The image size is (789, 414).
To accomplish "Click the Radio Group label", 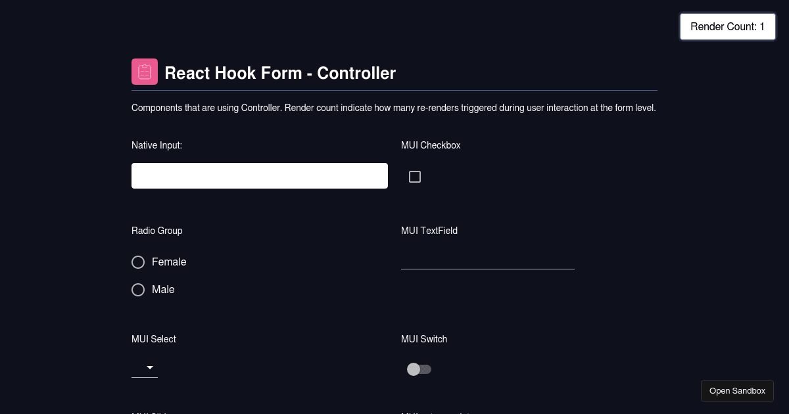I will tap(156, 231).
